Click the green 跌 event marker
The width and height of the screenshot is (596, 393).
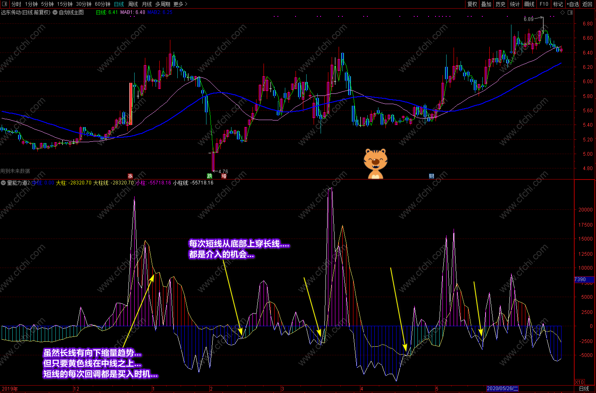(x=210, y=176)
